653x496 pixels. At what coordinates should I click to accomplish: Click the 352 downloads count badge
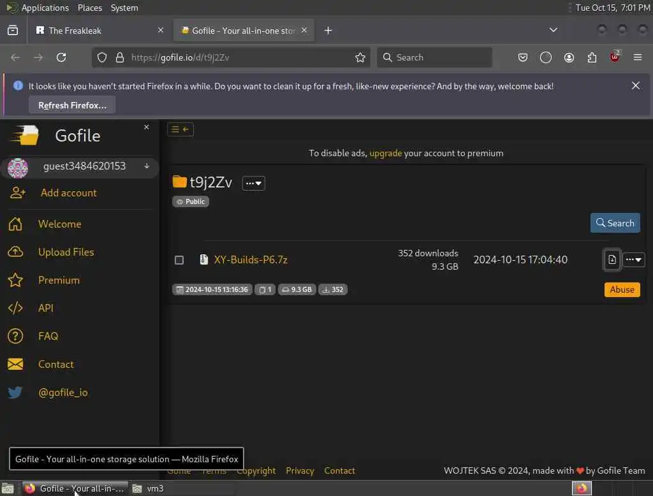pos(333,289)
